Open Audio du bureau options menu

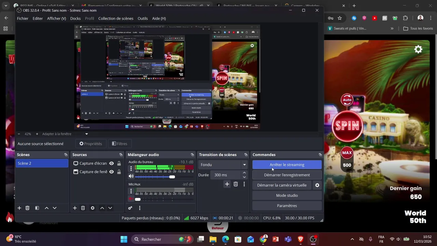click(131, 168)
